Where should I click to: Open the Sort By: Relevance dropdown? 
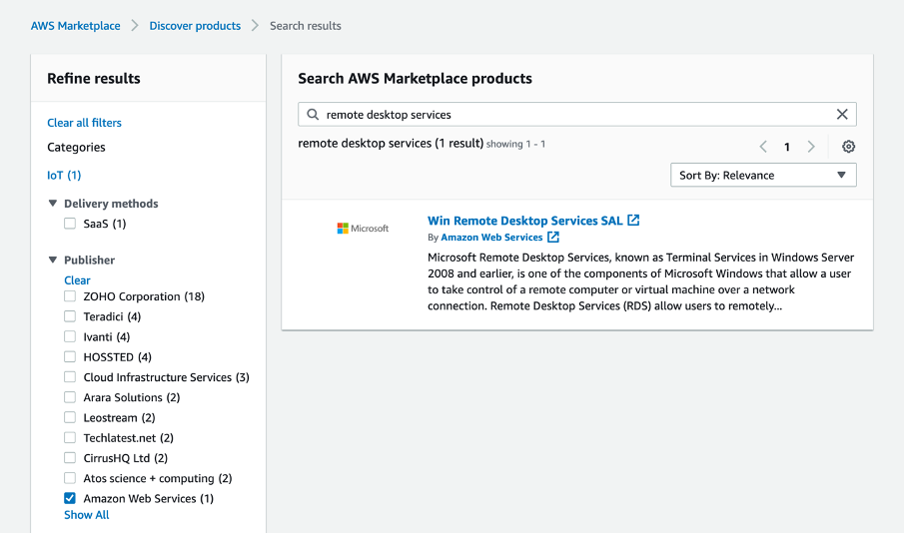click(763, 176)
